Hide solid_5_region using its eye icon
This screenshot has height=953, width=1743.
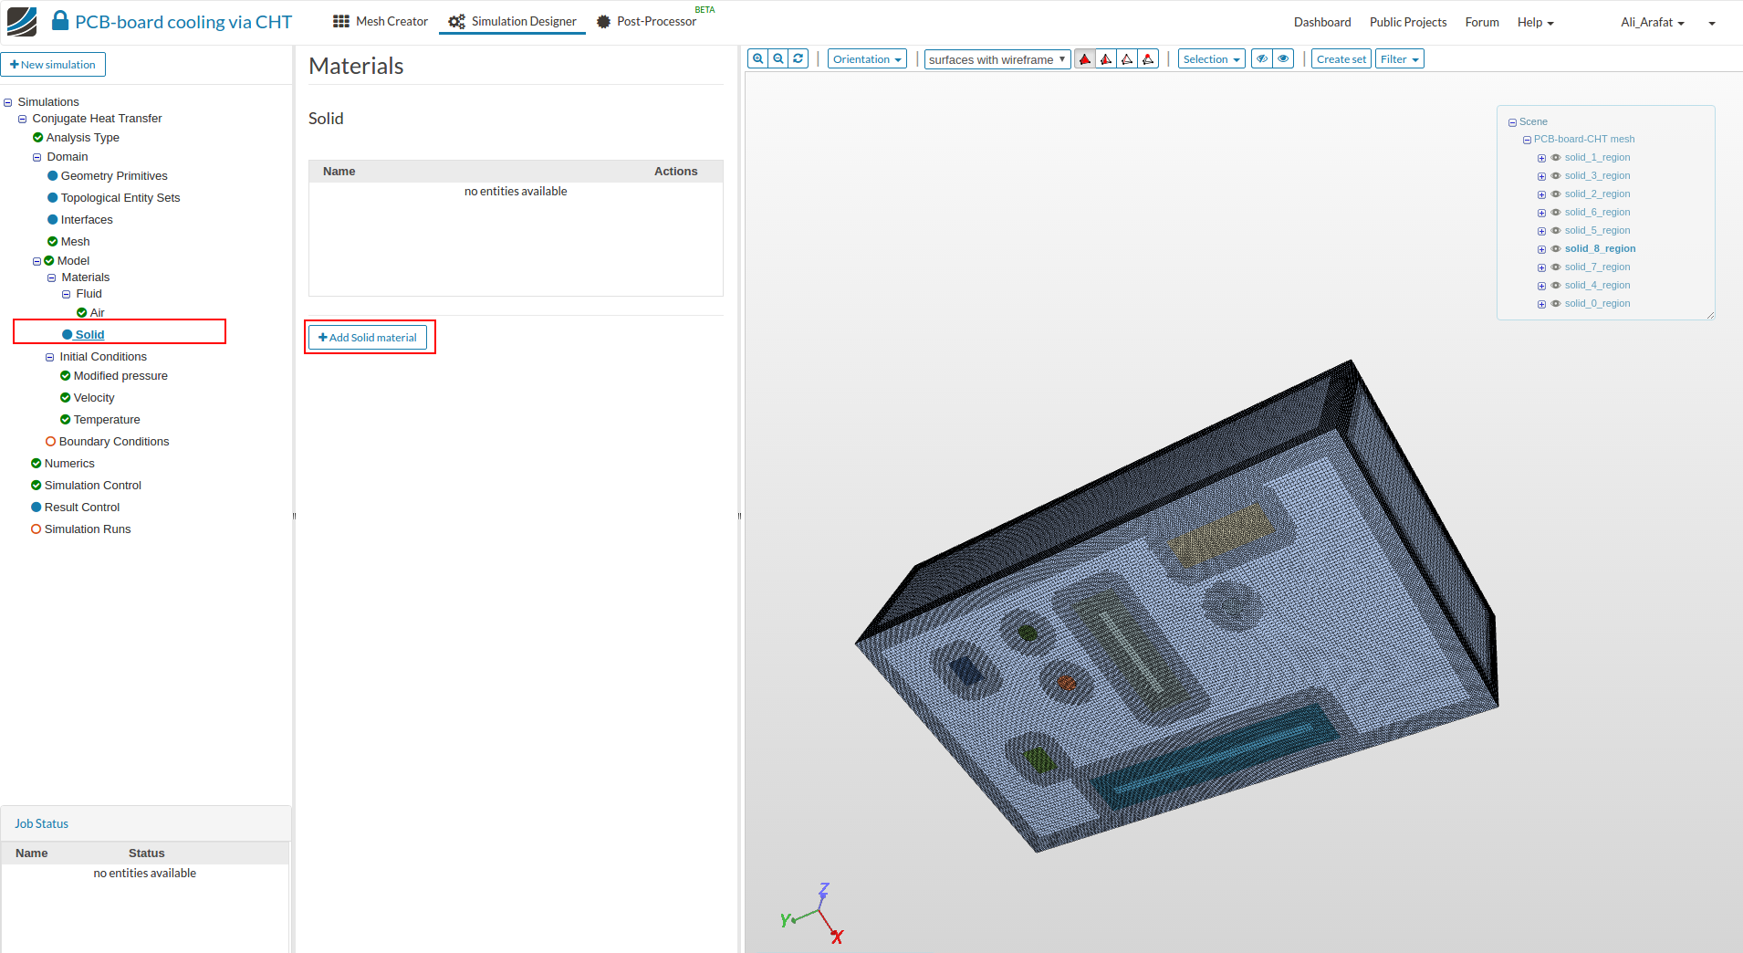point(1556,231)
